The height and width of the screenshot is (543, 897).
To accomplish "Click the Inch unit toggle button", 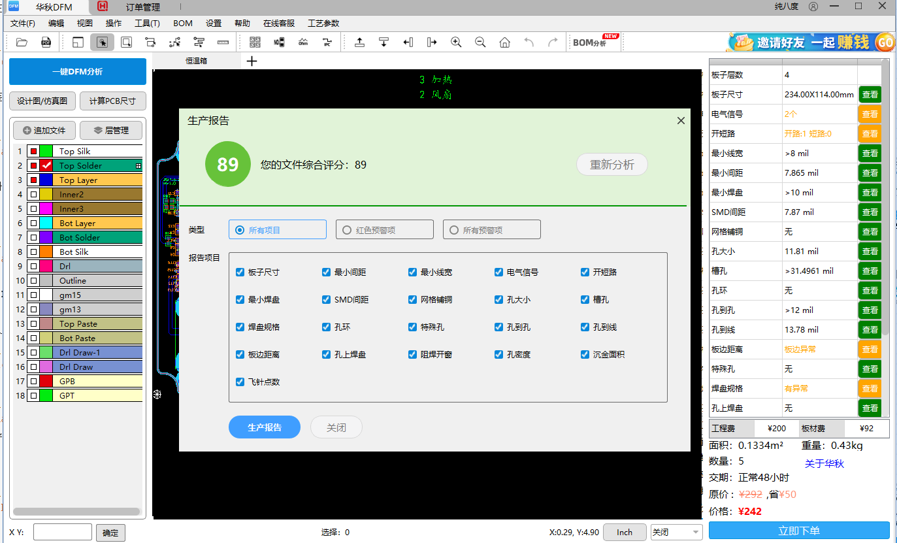I will click(625, 532).
